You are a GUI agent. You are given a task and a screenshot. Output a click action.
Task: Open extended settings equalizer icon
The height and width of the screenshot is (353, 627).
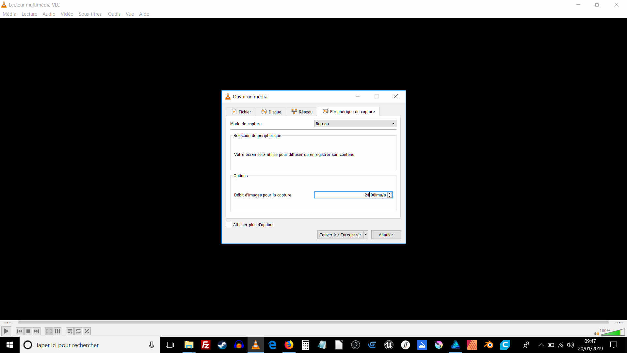coord(57,331)
